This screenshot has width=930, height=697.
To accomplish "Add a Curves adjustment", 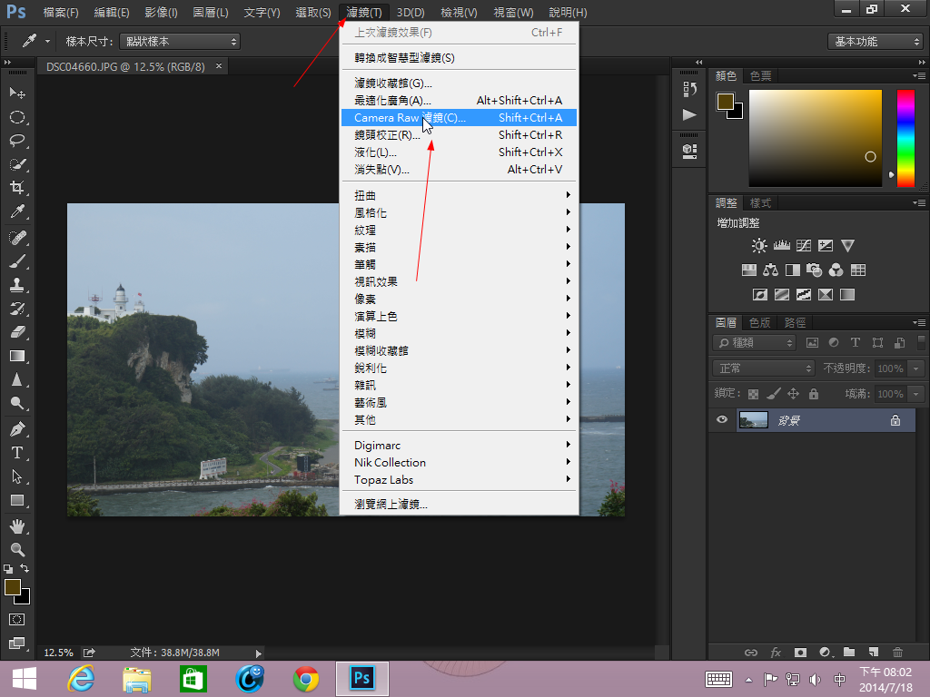I will (804, 245).
